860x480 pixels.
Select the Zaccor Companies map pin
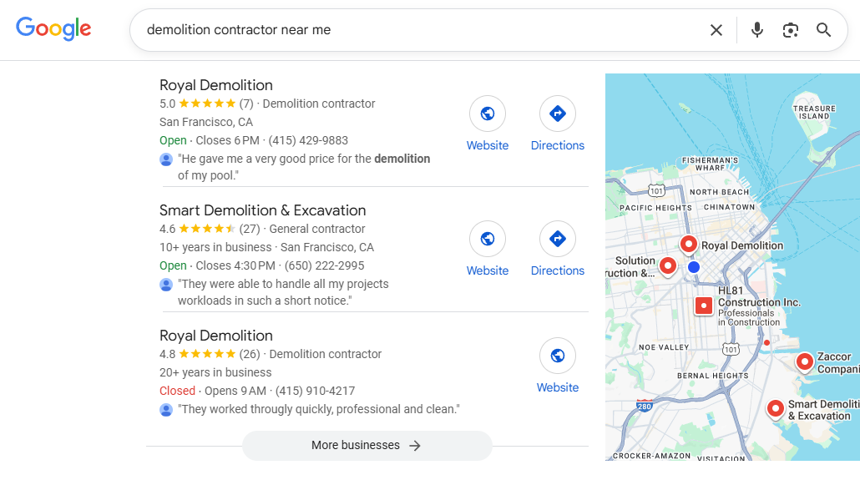804,361
